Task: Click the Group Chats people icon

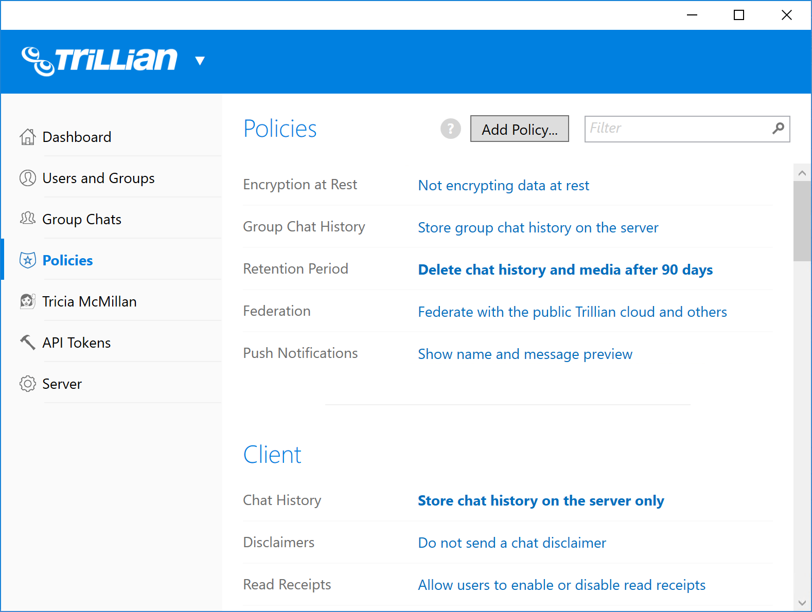Action: (x=28, y=219)
